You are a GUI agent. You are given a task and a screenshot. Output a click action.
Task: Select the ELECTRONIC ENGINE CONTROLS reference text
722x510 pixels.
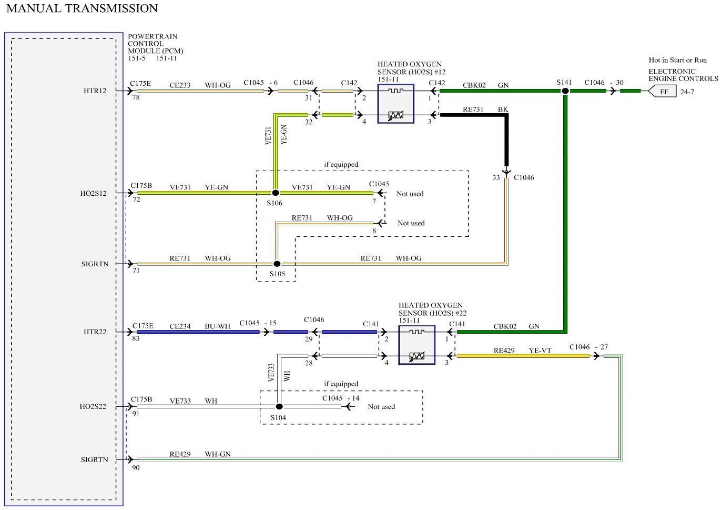click(683, 75)
